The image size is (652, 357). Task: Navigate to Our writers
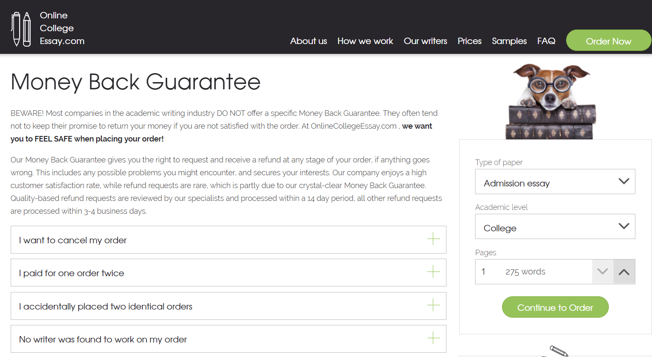coord(426,41)
